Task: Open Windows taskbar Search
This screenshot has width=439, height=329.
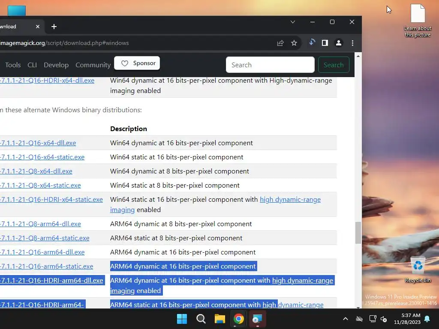Action: 201,319
